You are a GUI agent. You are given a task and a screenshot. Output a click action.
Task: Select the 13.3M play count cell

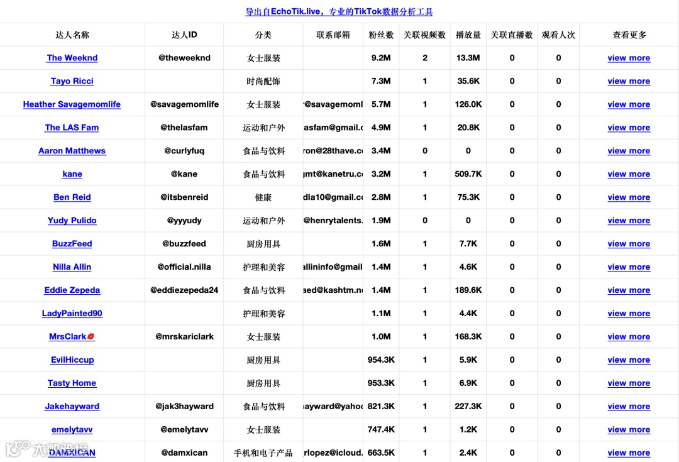click(468, 58)
